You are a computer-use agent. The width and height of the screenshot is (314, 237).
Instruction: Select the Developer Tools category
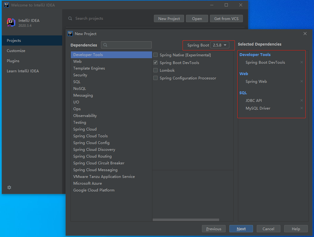click(111, 55)
